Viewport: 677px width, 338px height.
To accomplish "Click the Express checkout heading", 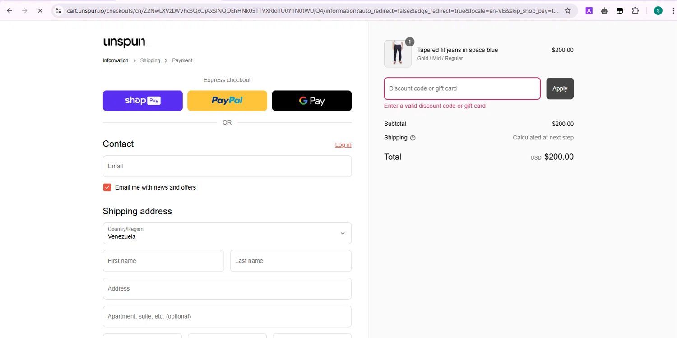I will 227,80.
